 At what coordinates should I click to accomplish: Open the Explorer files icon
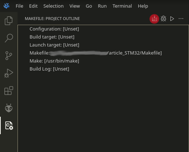(9, 21)
